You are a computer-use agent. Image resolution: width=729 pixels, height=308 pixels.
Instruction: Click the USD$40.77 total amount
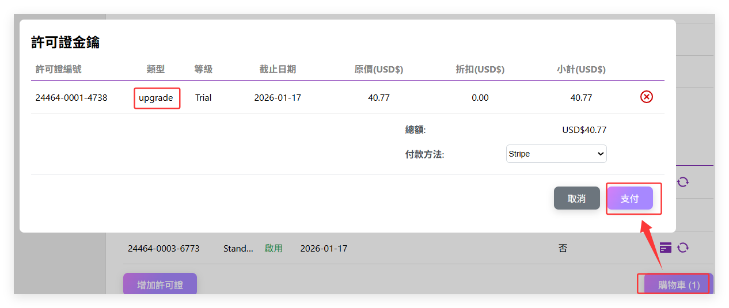(584, 130)
